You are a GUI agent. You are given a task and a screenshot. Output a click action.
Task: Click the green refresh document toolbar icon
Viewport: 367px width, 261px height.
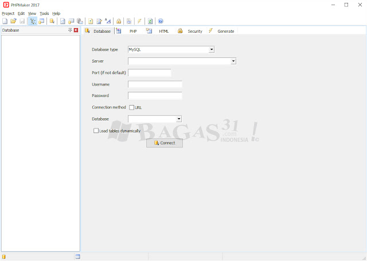pyautogui.click(x=150, y=21)
